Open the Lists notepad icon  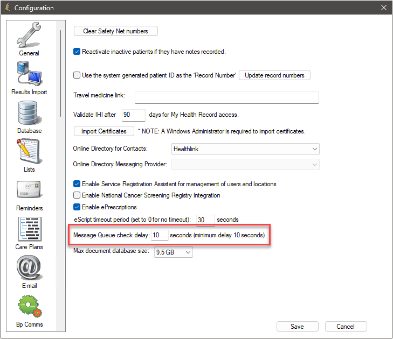[29, 152]
